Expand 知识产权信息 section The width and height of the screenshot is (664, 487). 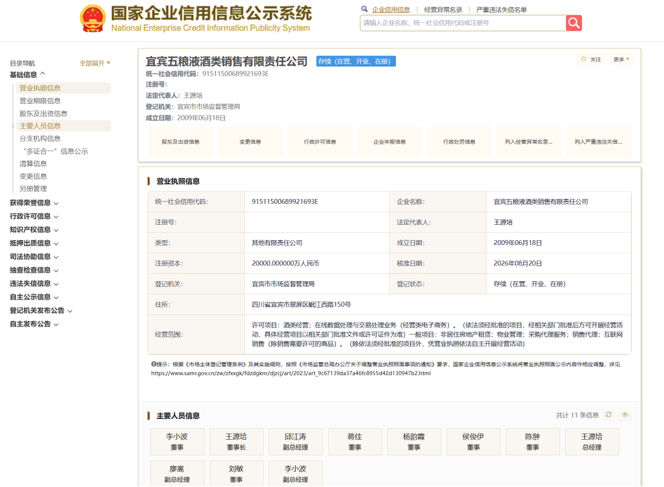tap(34, 230)
